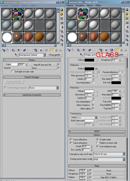The width and height of the screenshot is (130, 181).
Task: Click the Fog color swatch
Action: pos(116,102)
